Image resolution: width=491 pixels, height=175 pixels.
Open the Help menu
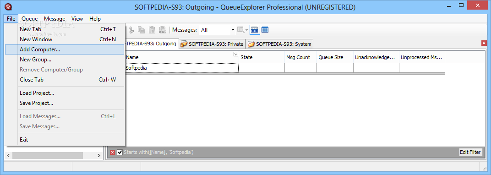pyautogui.click(x=95, y=19)
